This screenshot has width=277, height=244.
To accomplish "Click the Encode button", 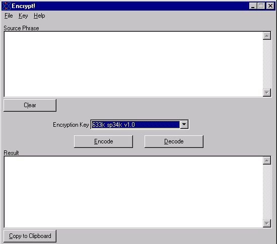I will coord(103,141).
